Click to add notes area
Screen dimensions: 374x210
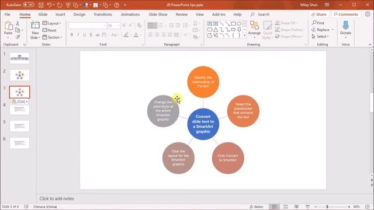(x=57, y=198)
